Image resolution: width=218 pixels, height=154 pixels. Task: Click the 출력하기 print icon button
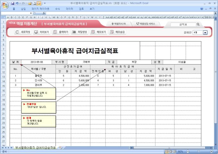point(61,32)
